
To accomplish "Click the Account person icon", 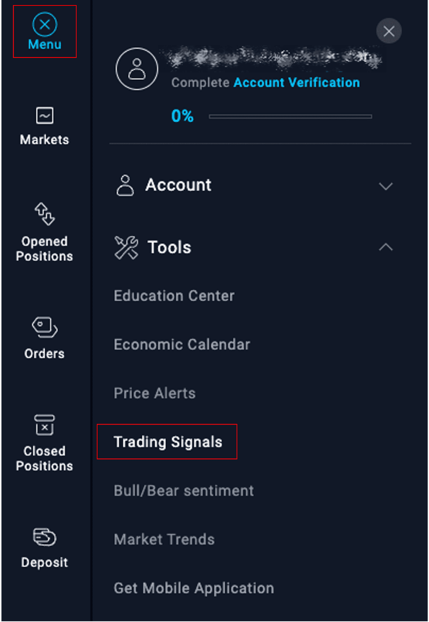I will click(125, 185).
